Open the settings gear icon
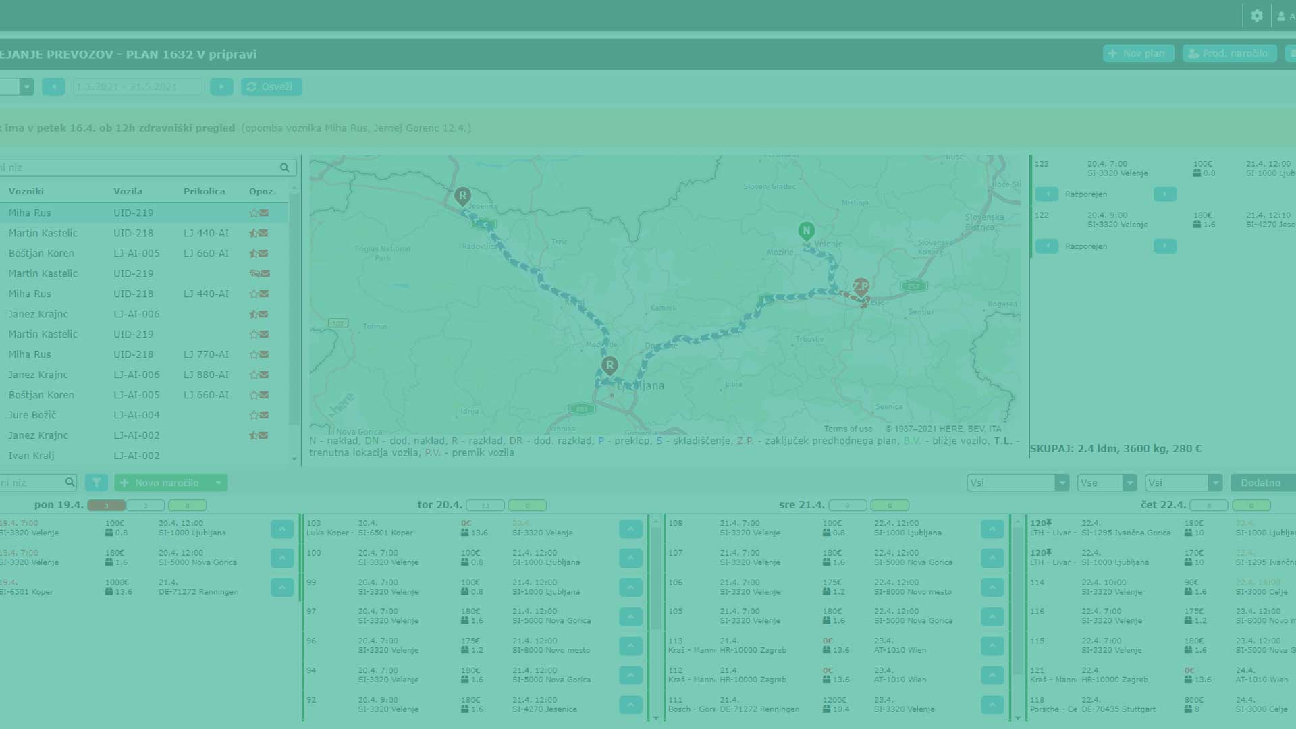 point(1256,16)
